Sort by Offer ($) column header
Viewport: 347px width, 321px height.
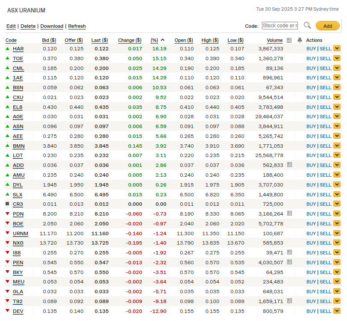tap(74, 40)
